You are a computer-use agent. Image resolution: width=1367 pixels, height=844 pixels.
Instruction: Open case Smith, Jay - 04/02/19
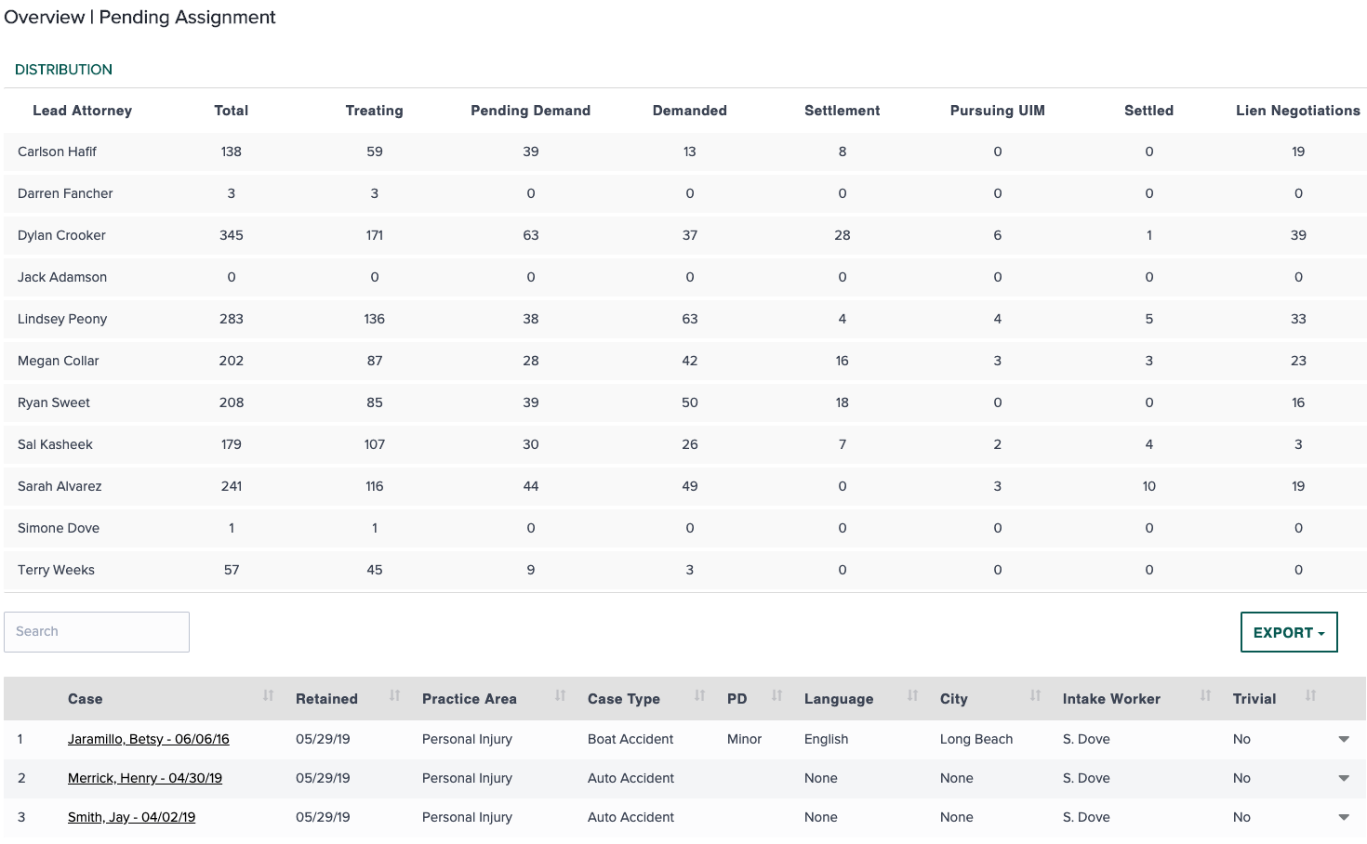pyautogui.click(x=131, y=817)
